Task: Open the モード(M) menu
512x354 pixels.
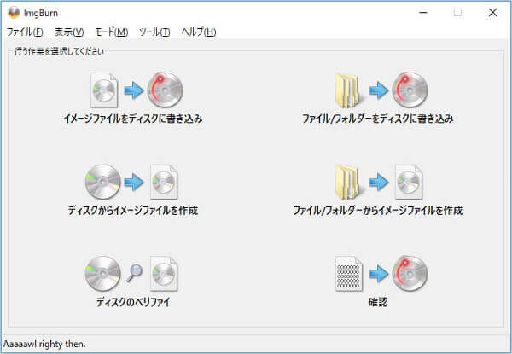Action: point(111,32)
